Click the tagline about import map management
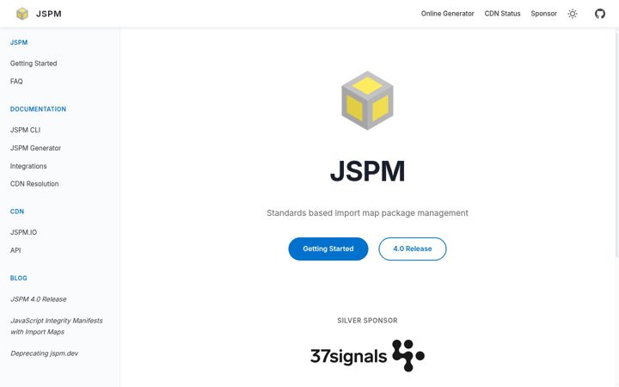This screenshot has height=387, width=619. (x=367, y=213)
